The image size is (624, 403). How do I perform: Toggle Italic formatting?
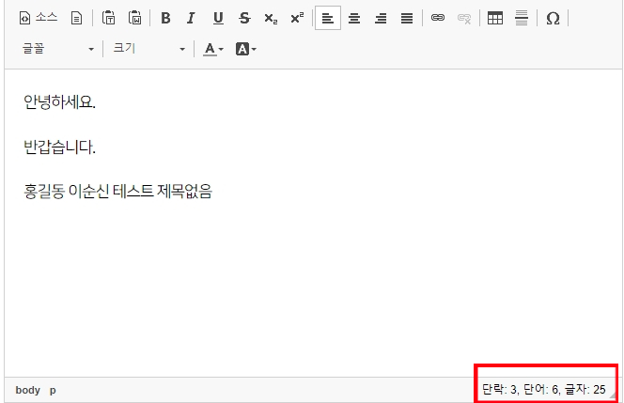coord(192,18)
